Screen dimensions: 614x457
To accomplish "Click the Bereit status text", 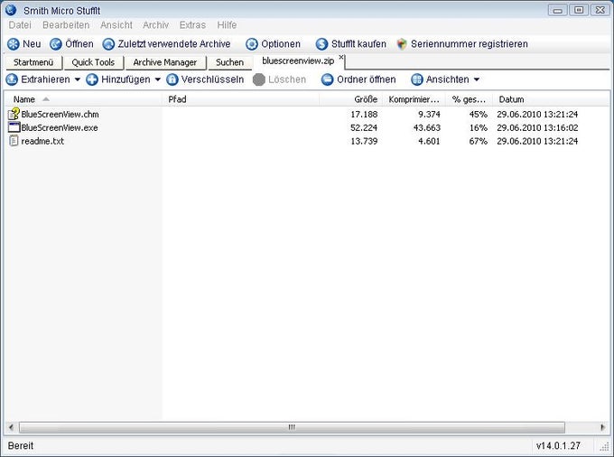I will 21,445.
